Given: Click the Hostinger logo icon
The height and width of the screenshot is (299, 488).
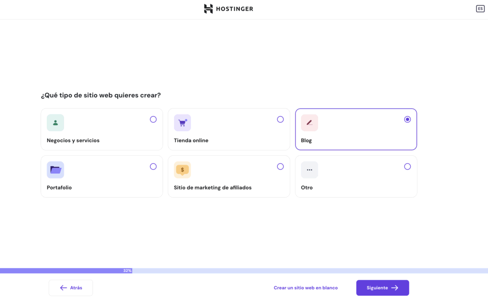Looking at the screenshot, I should pos(208,9).
